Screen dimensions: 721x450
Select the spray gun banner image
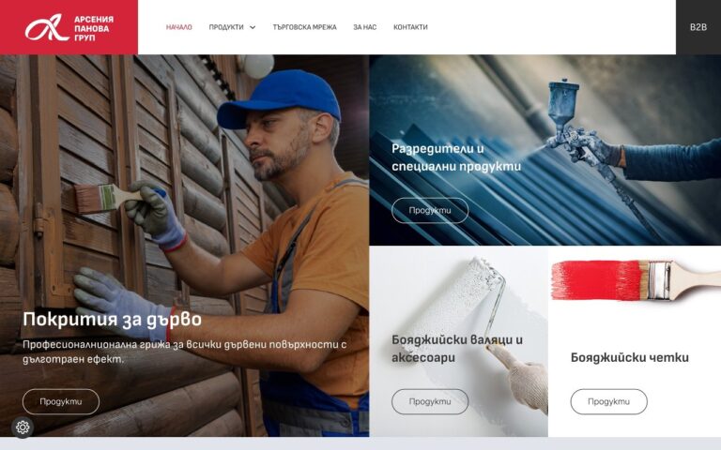[x=545, y=150]
